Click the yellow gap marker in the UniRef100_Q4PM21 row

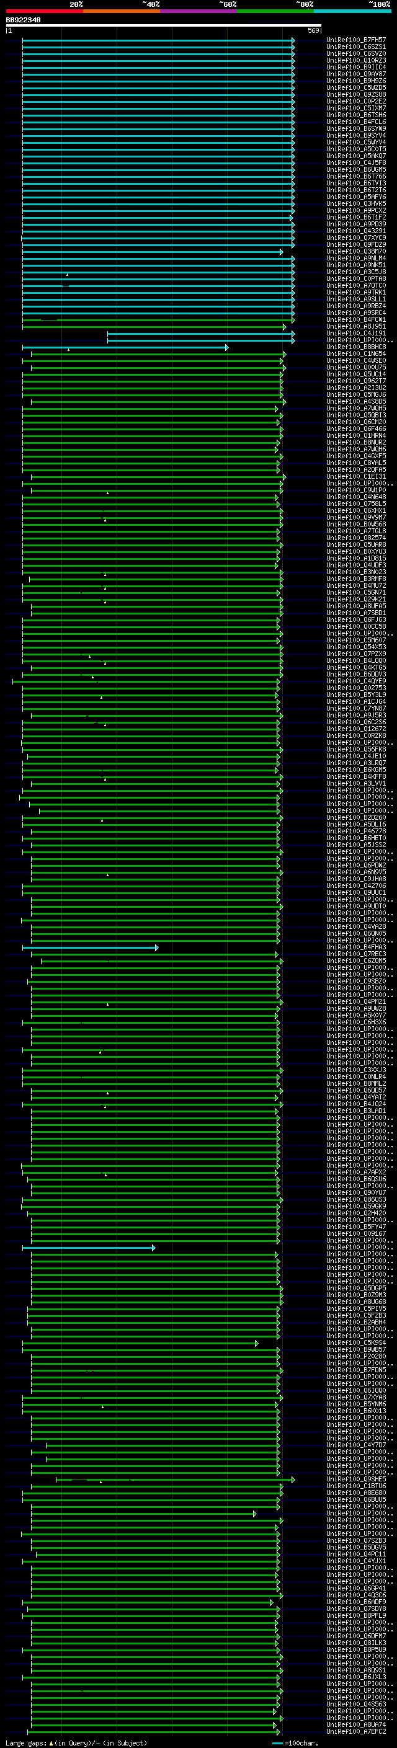pos(107,1005)
